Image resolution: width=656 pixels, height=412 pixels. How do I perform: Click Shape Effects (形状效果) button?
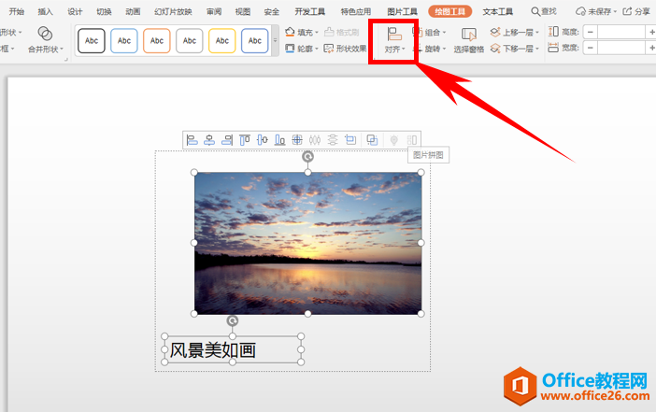point(346,49)
